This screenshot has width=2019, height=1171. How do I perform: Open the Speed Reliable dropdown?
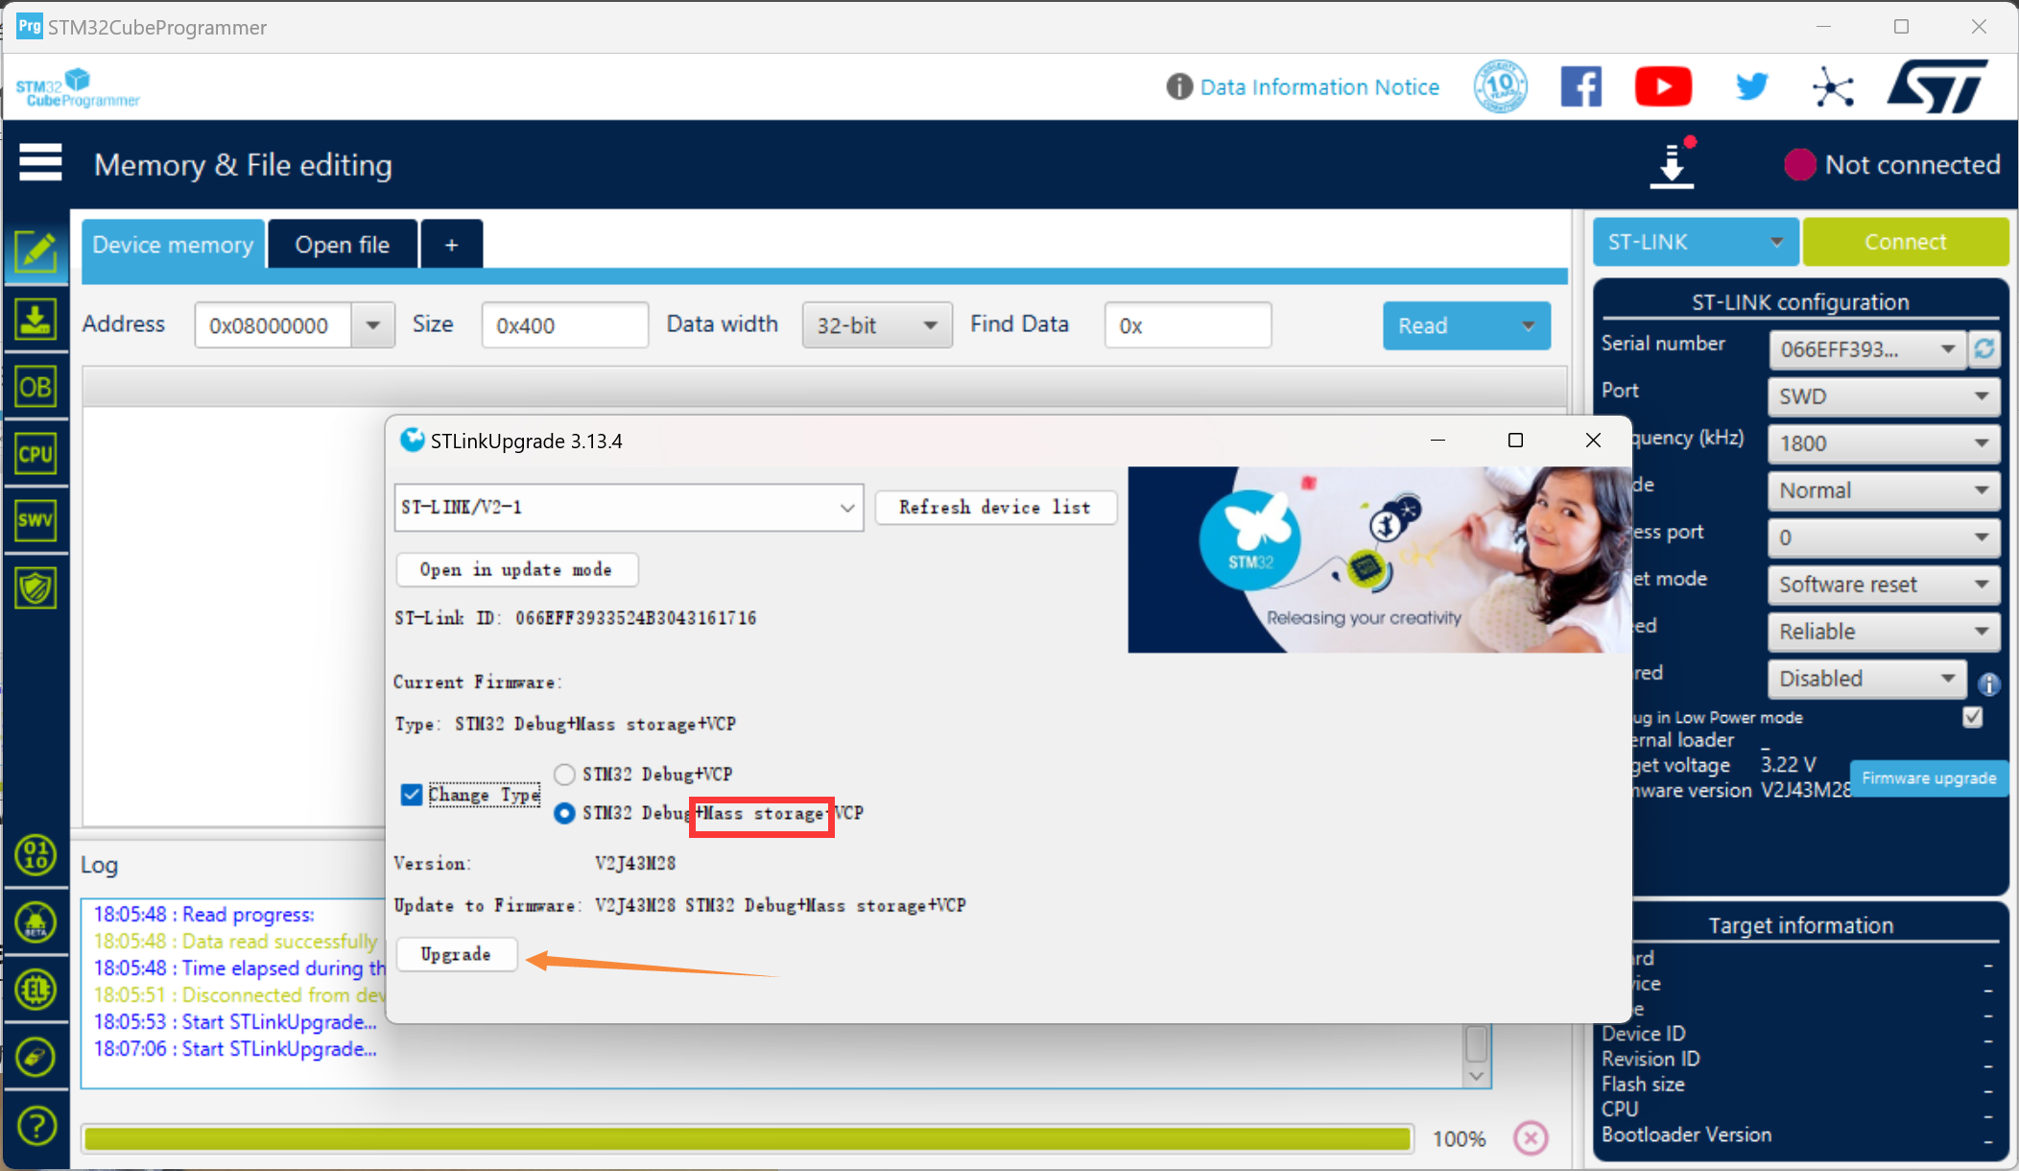(x=1884, y=632)
